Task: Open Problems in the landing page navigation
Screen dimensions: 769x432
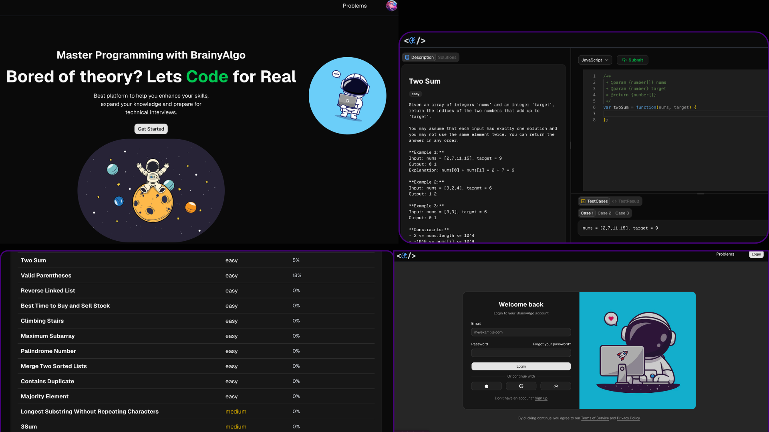Action: [354, 6]
